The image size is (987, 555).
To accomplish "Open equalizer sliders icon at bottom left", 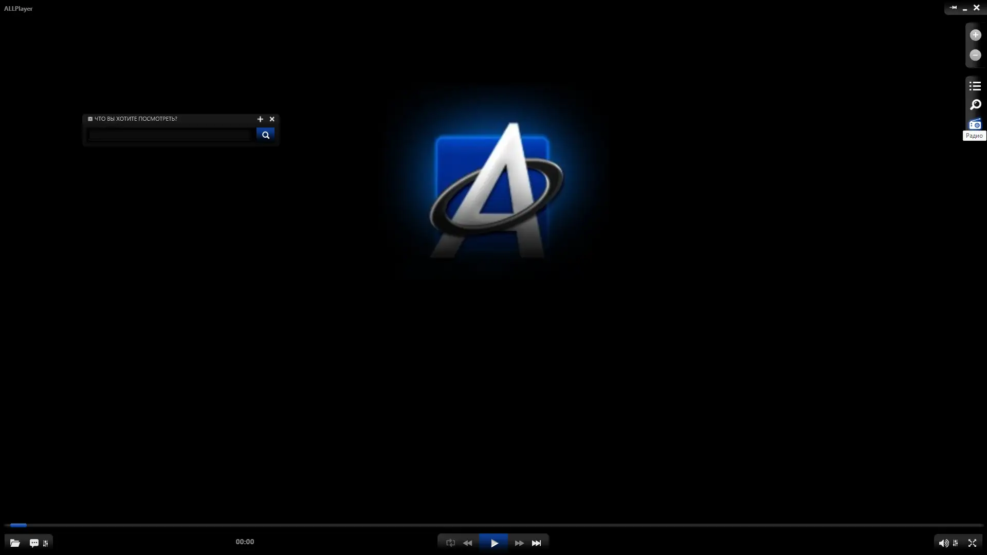I will [x=46, y=543].
